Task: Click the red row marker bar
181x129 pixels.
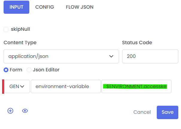Action: (3, 87)
